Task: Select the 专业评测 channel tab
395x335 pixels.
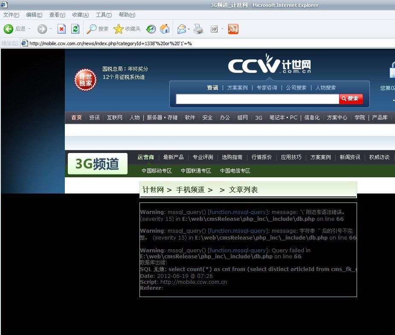Action: tap(203, 157)
